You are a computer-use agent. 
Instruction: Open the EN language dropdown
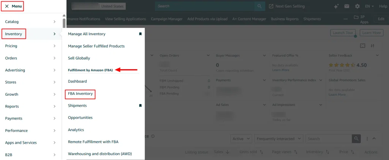(369, 6)
